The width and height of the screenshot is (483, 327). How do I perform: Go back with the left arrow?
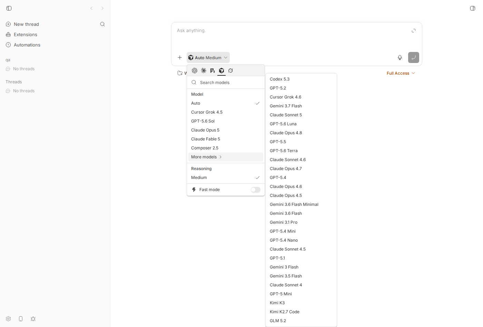(x=91, y=8)
